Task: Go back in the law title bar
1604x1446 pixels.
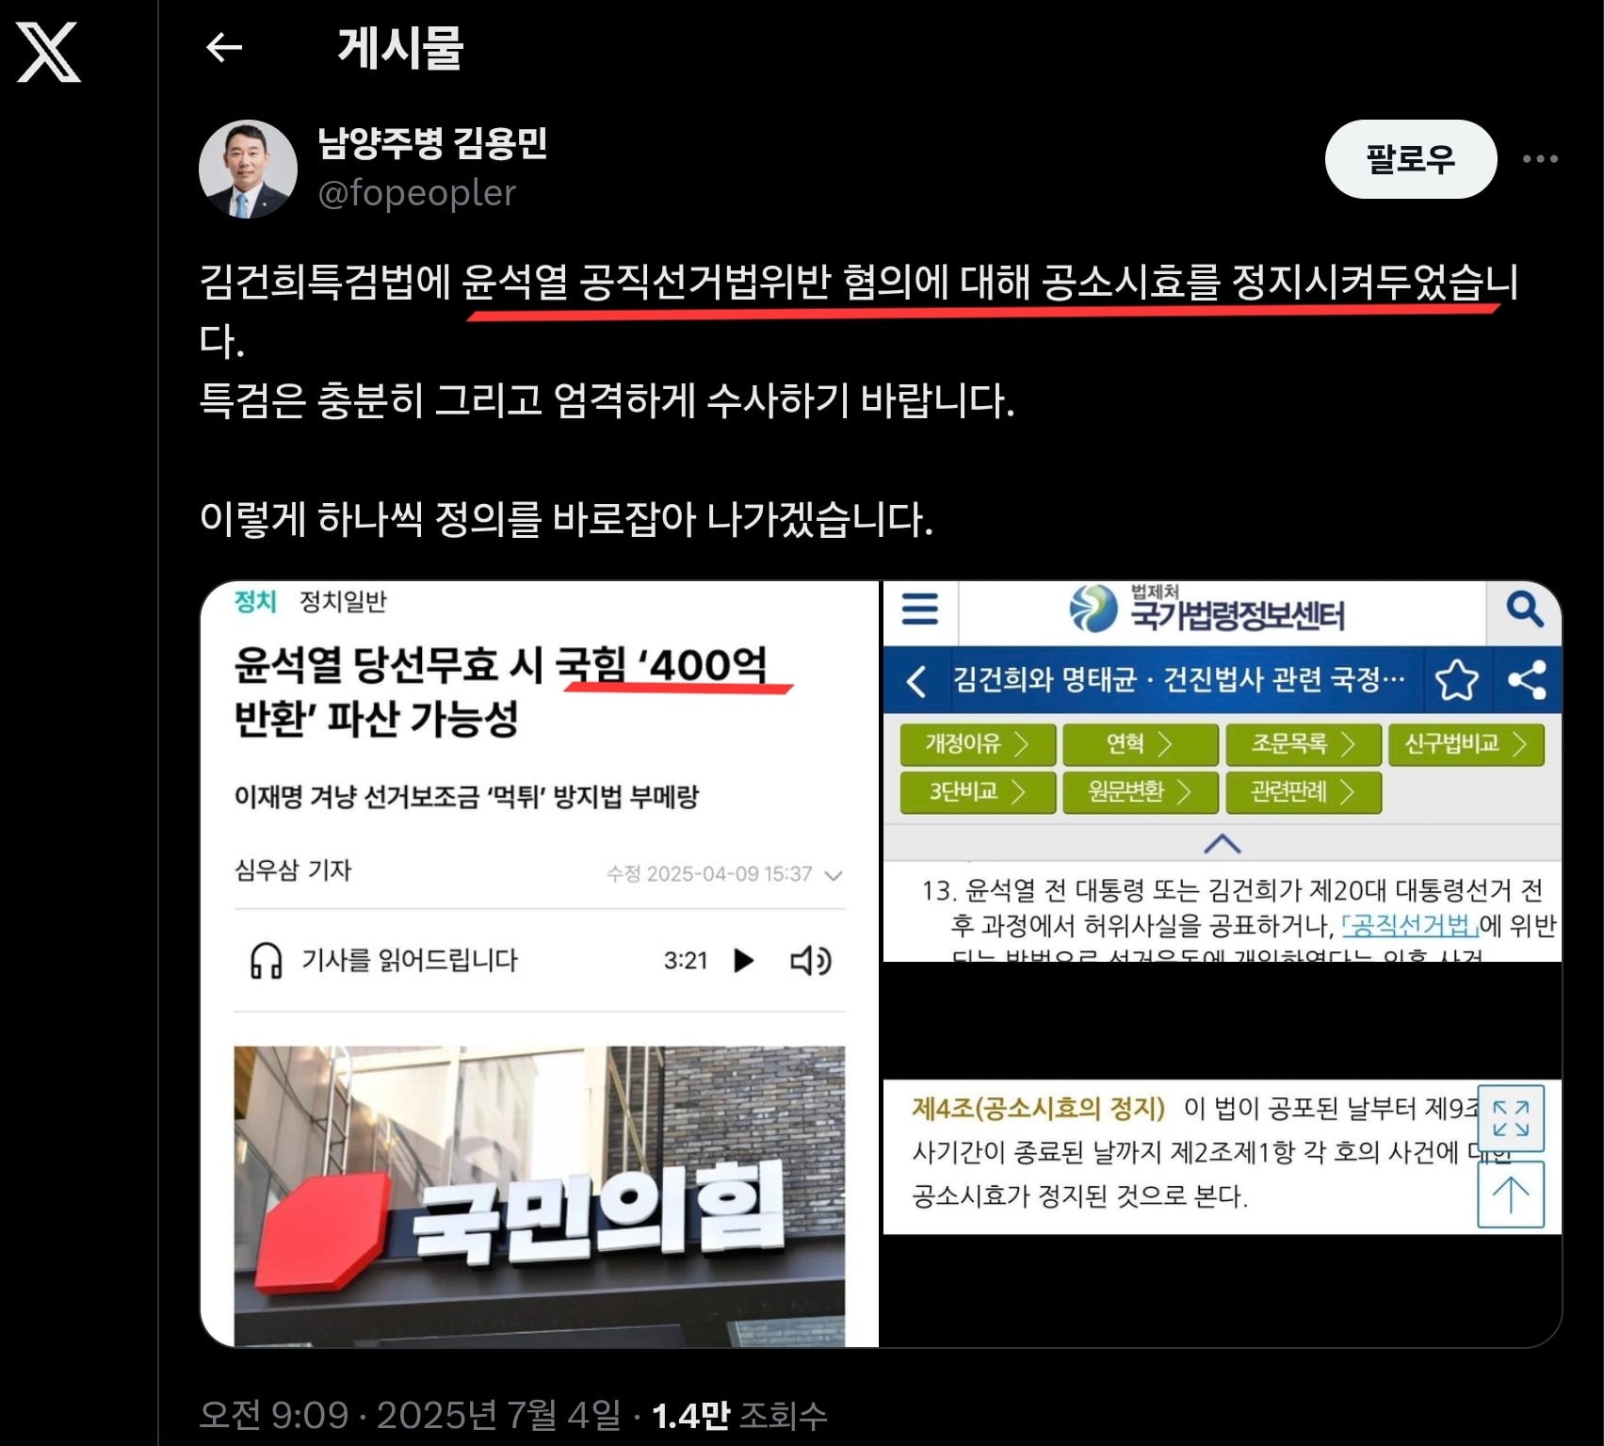Action: (x=916, y=680)
